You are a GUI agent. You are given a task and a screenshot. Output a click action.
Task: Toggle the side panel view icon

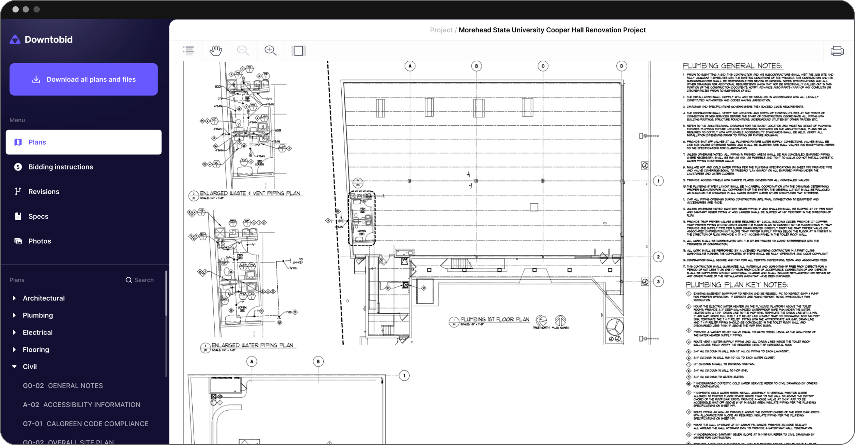tap(298, 51)
